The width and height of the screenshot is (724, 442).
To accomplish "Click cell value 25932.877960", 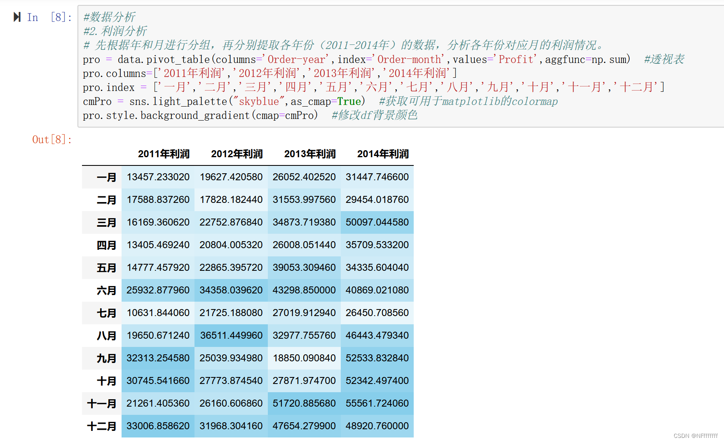I will tap(158, 290).
